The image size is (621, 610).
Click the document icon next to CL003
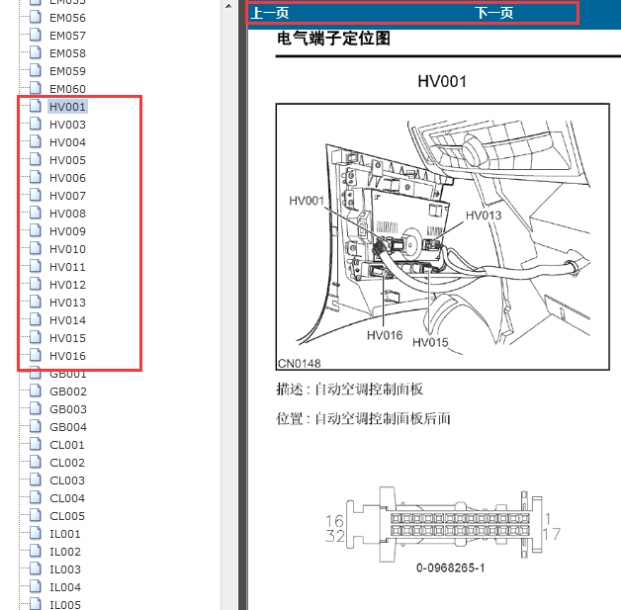coord(36,479)
